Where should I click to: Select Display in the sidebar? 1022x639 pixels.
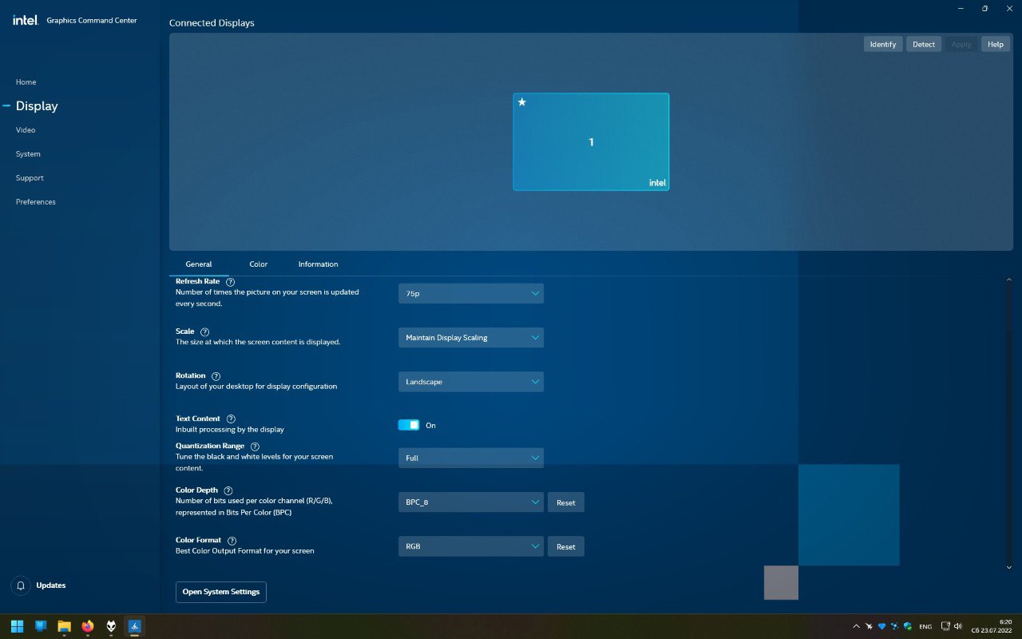(x=37, y=106)
